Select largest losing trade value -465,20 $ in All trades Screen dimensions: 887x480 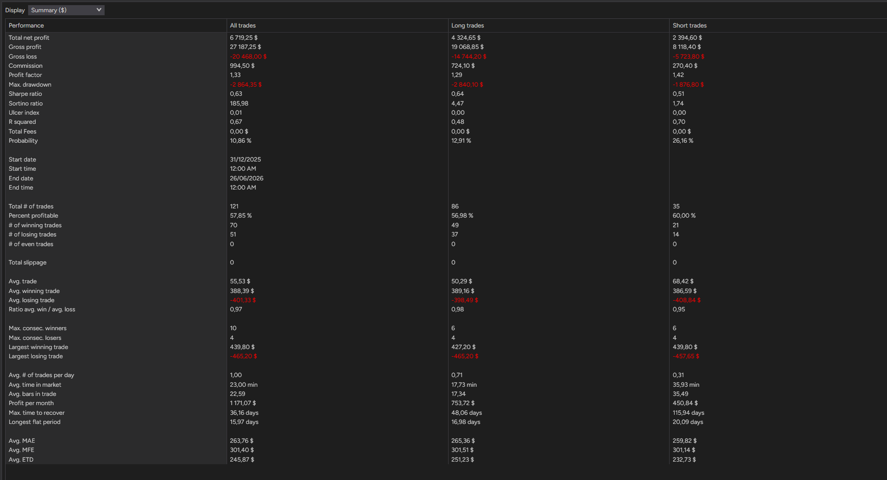(243, 356)
